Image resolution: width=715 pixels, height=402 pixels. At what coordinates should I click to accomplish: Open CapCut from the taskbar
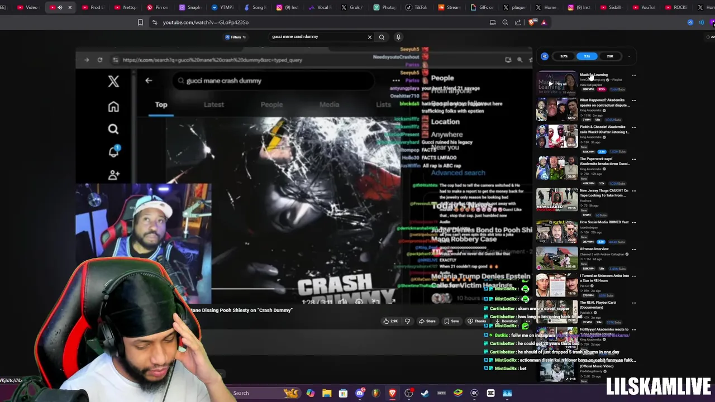490,393
